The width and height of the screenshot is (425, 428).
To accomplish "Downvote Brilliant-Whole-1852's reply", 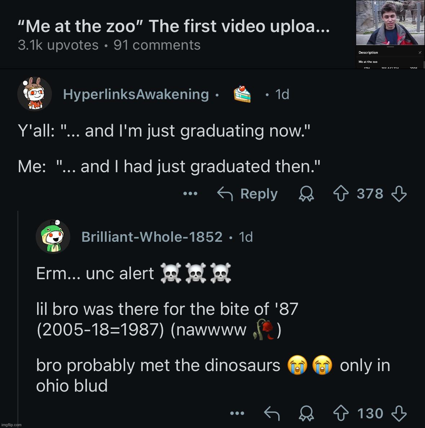I will click(x=399, y=413).
